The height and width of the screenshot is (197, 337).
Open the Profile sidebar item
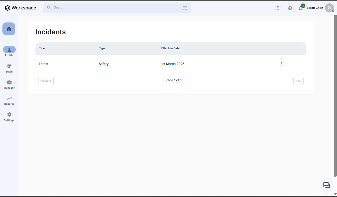click(x=9, y=50)
